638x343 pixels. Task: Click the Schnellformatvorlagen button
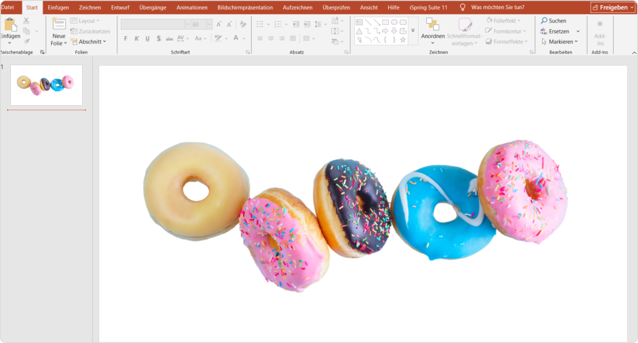[464, 32]
